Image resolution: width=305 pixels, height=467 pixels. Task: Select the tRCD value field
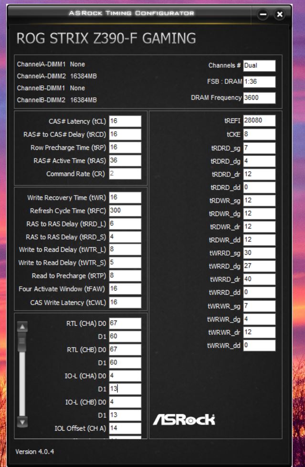tap(125, 135)
